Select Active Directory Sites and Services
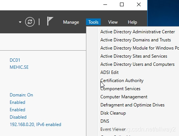 134,56
